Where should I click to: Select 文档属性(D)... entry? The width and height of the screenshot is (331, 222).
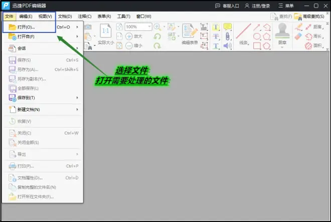pos(43,178)
